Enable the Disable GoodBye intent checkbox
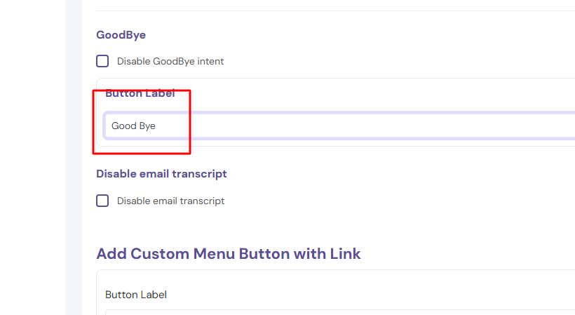The width and height of the screenshot is (575, 315). click(x=102, y=61)
